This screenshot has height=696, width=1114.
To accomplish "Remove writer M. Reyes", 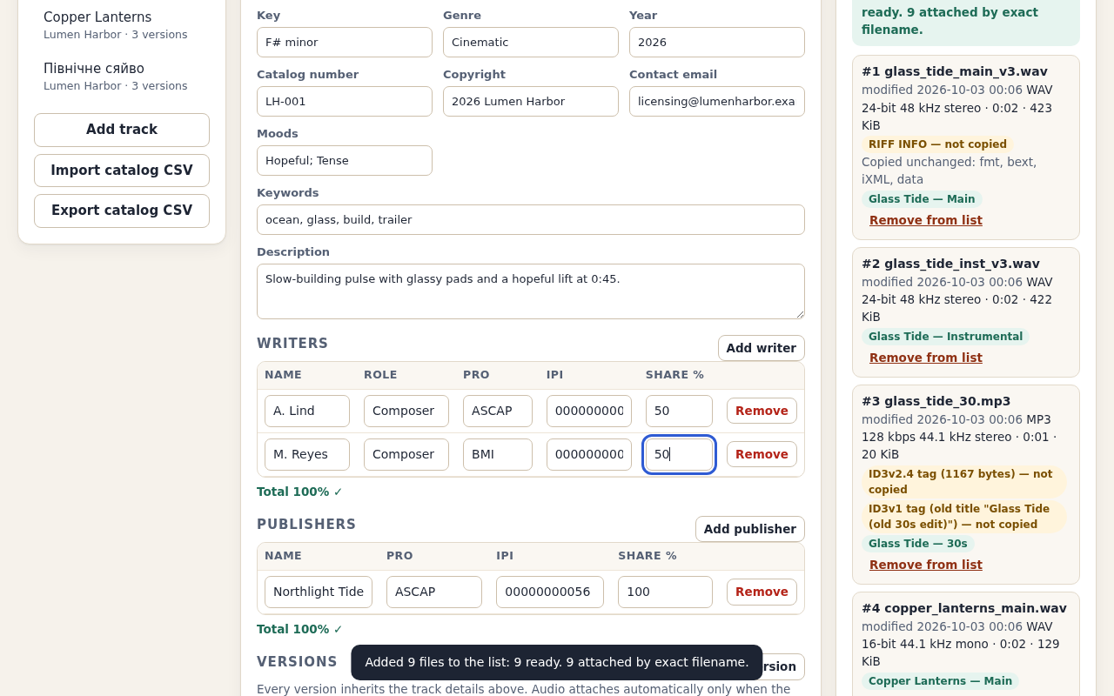I will click(x=762, y=454).
